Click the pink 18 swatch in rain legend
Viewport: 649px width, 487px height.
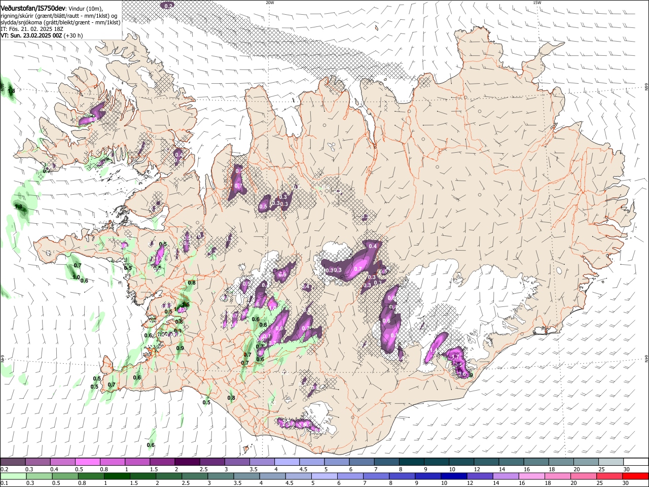[557, 476]
